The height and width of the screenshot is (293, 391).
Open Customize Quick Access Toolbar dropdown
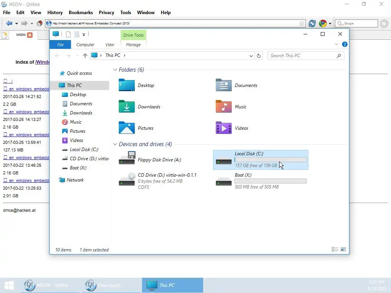click(x=84, y=35)
